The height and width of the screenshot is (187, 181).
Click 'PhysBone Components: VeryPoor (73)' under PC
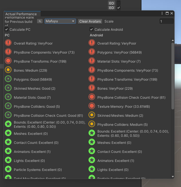[x=44, y=52]
